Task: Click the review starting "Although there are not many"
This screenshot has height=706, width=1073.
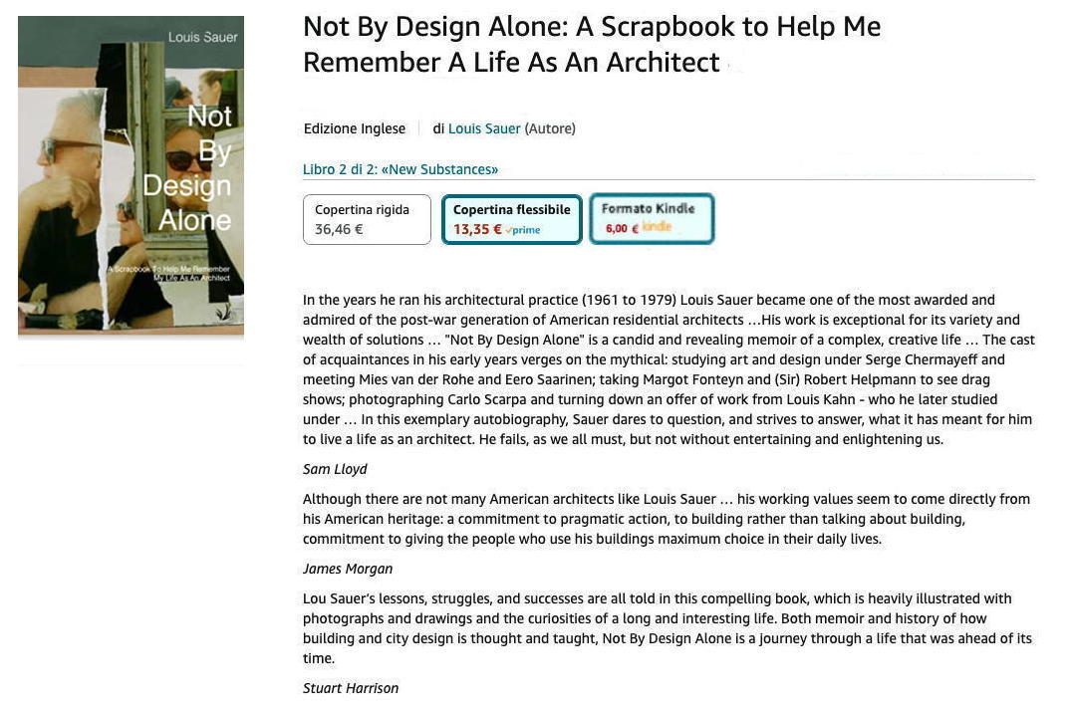Action: click(x=666, y=519)
